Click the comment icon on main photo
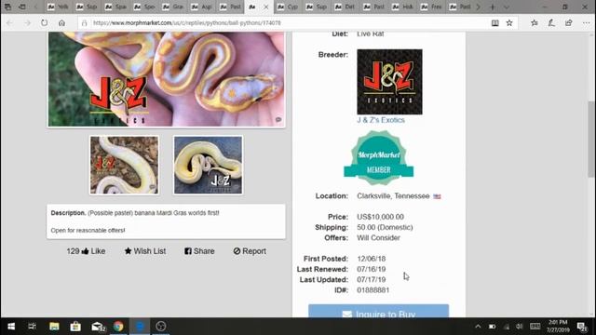 [x=278, y=120]
